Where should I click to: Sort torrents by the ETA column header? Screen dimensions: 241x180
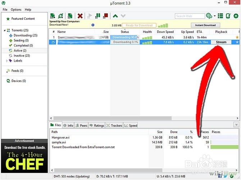tap(199, 32)
